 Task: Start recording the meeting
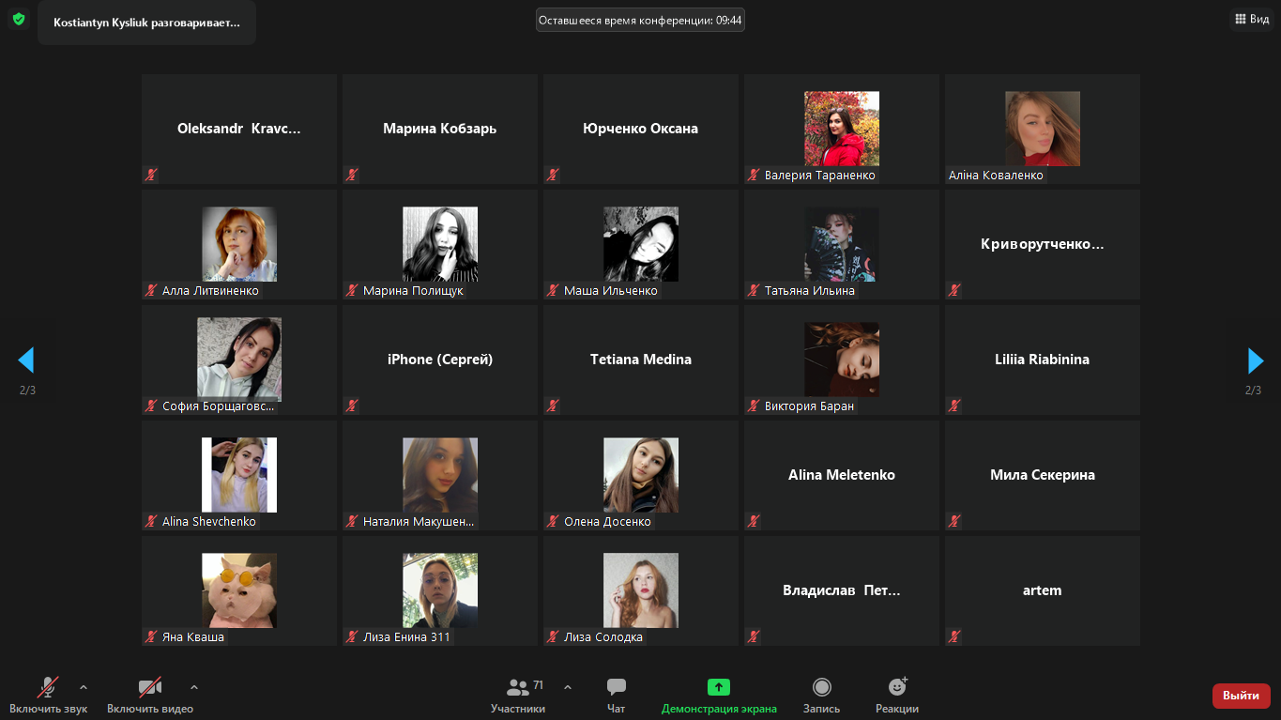click(x=821, y=695)
